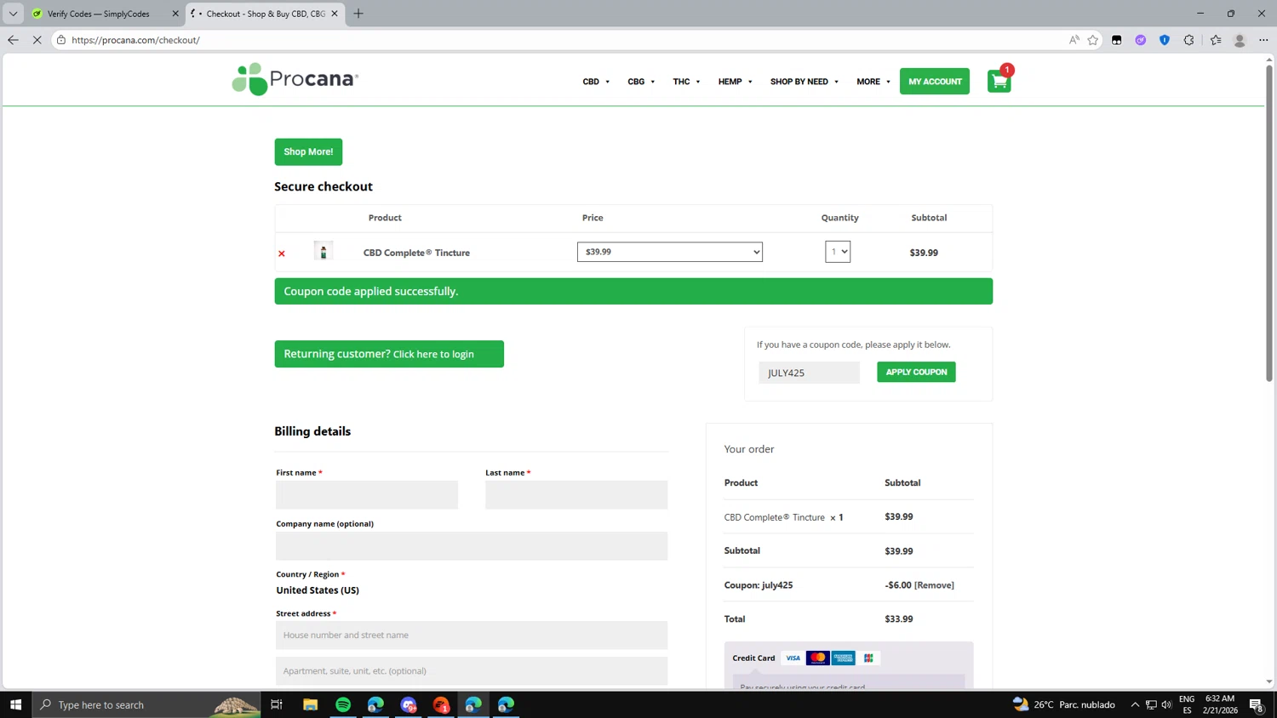Close the Verify Codes SimplyCodes tab
Screen dimensions: 1277x718
175,14
